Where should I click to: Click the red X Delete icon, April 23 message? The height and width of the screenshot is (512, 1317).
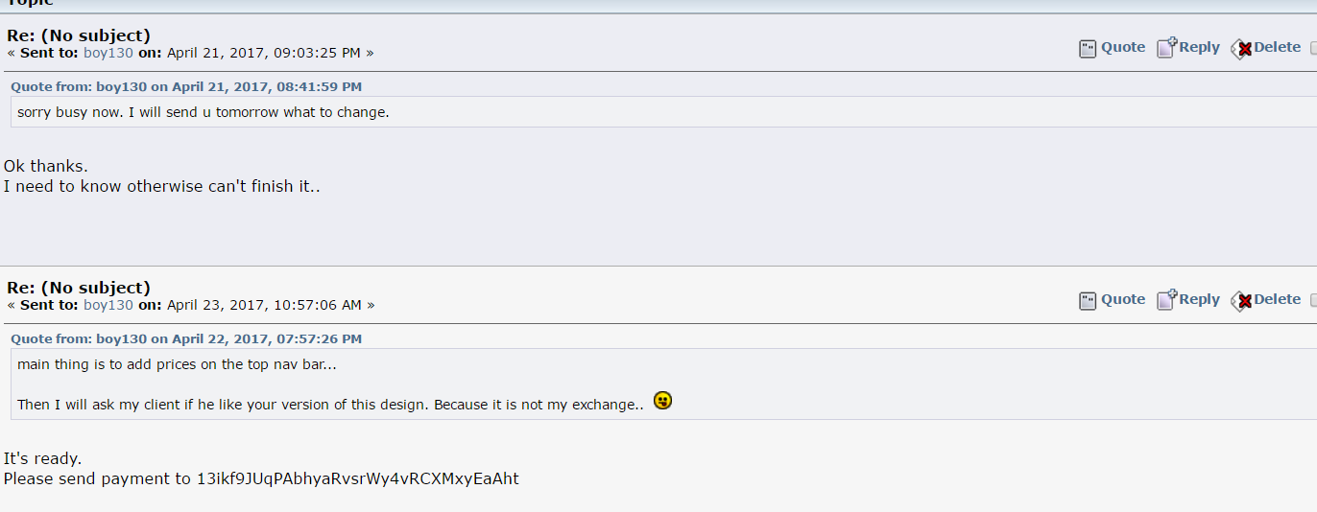[1241, 301]
